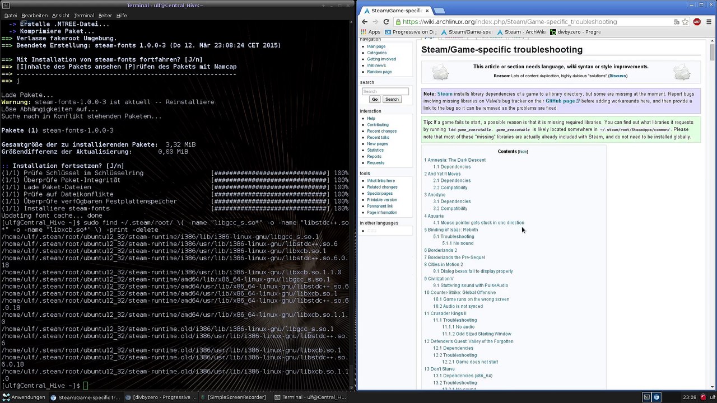Open Categories sidebar link

[x=377, y=53]
